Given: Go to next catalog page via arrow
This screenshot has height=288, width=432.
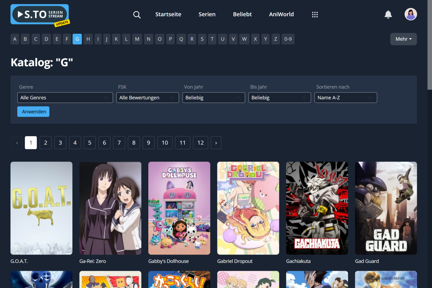Looking at the screenshot, I should click(x=216, y=143).
